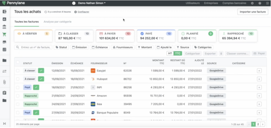
Task: Click the Importer une facture button
Action: tap(252, 12)
